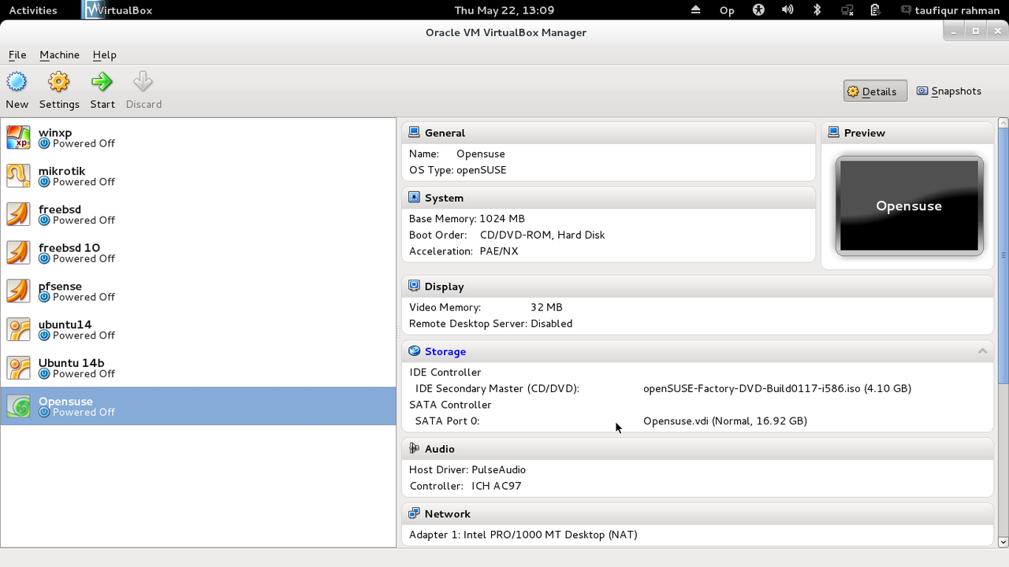Switch to the Snapshots view
Image resolution: width=1009 pixels, height=567 pixels.
pos(948,91)
